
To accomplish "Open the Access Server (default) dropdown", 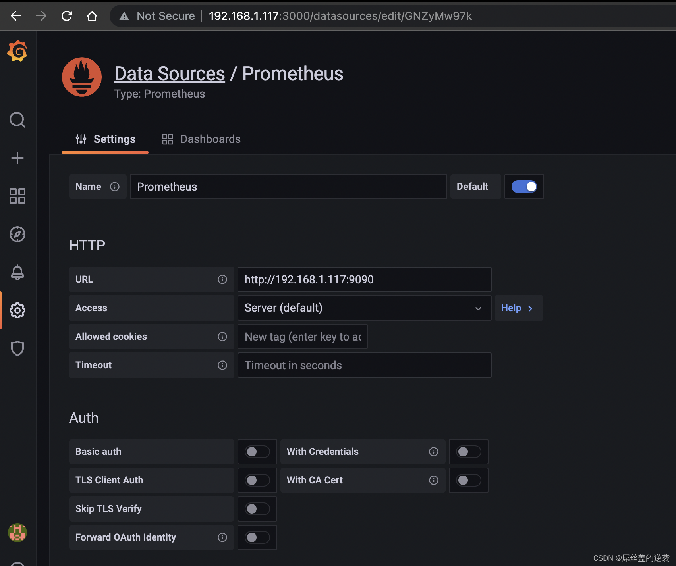I will pyautogui.click(x=364, y=308).
